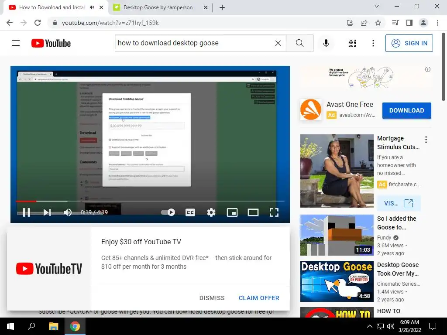Go to YouTube home via logo
The image size is (447, 335).
tap(51, 43)
